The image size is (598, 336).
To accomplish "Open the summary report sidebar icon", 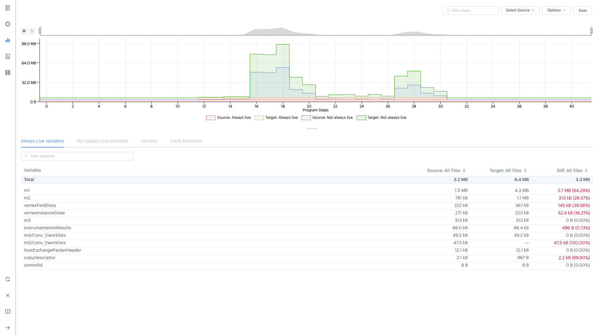I will (x=8, y=8).
